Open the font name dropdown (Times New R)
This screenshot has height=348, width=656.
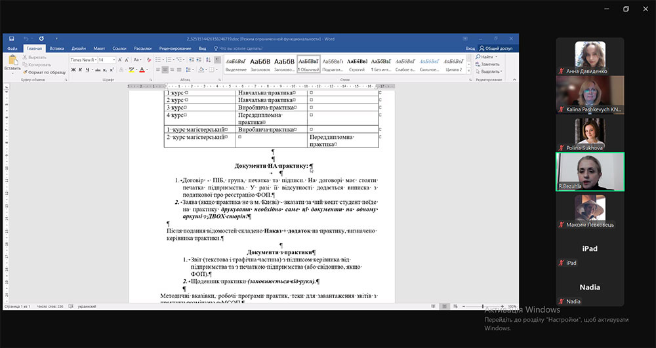pos(96,60)
